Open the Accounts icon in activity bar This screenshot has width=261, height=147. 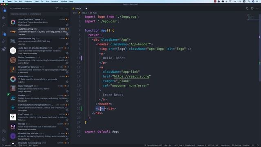coord(4,131)
